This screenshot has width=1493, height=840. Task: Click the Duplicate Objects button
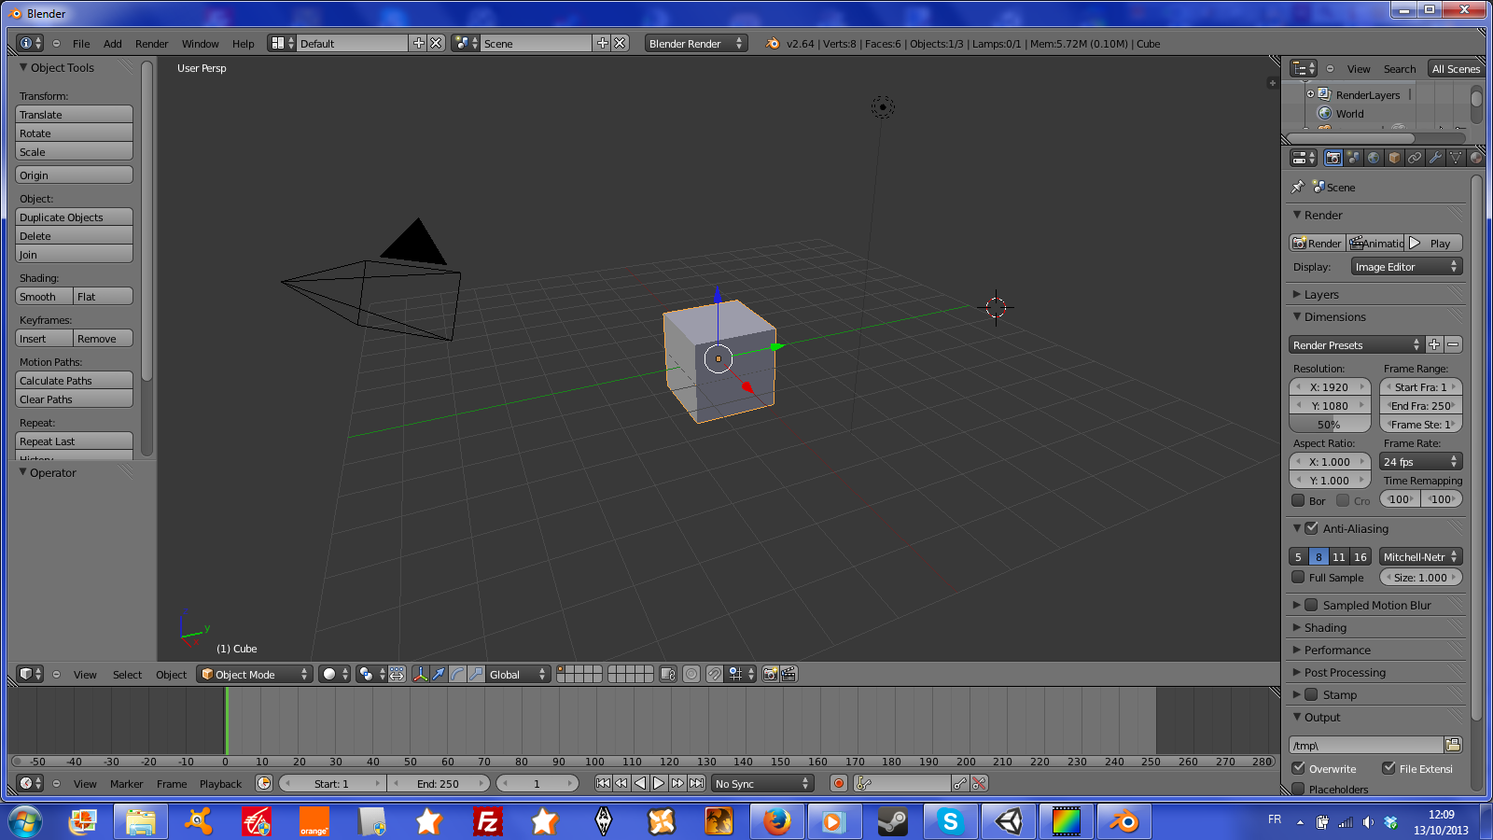74,217
